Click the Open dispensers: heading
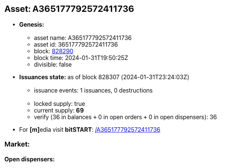The height and width of the screenshot is (168, 237). click(x=30, y=159)
